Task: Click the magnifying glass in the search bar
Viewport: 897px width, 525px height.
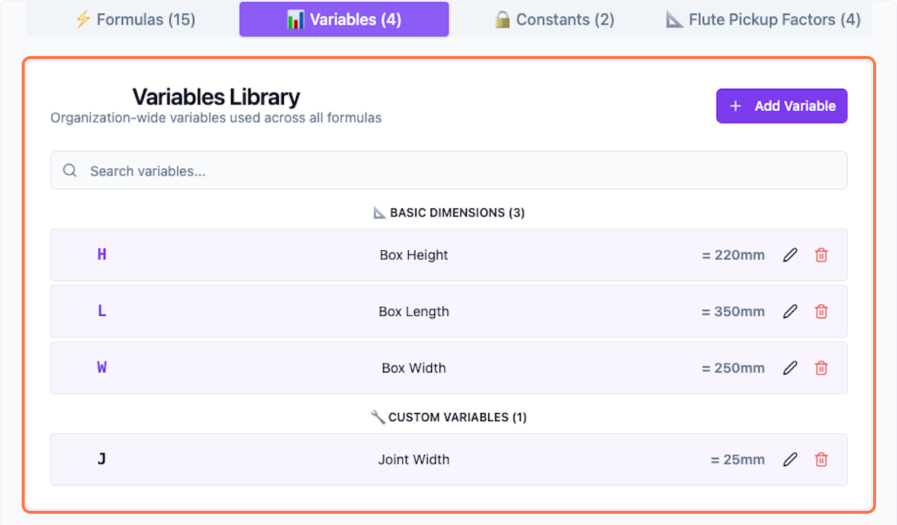Action: [x=70, y=170]
